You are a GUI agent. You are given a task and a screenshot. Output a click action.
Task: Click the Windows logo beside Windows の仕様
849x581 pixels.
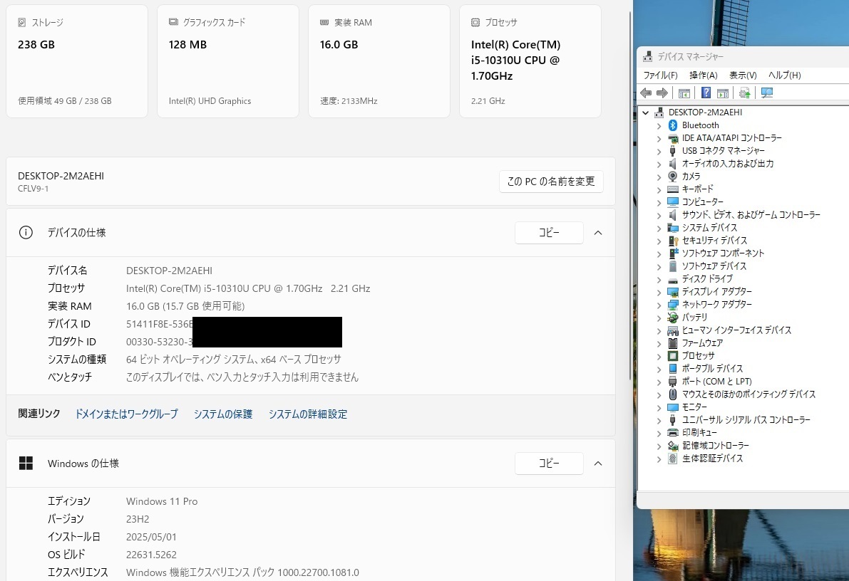click(26, 463)
